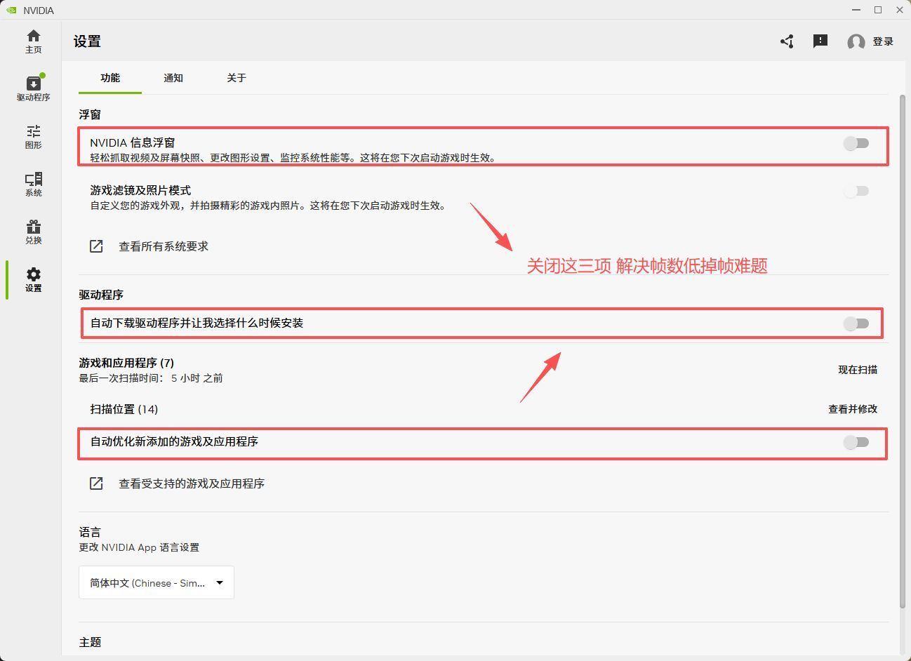Click the 浮窗 section heading
911x661 pixels.
pos(90,114)
